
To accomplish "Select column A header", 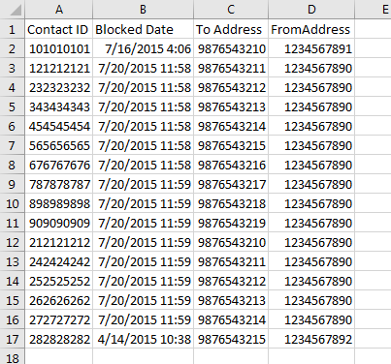I will 59,10.
